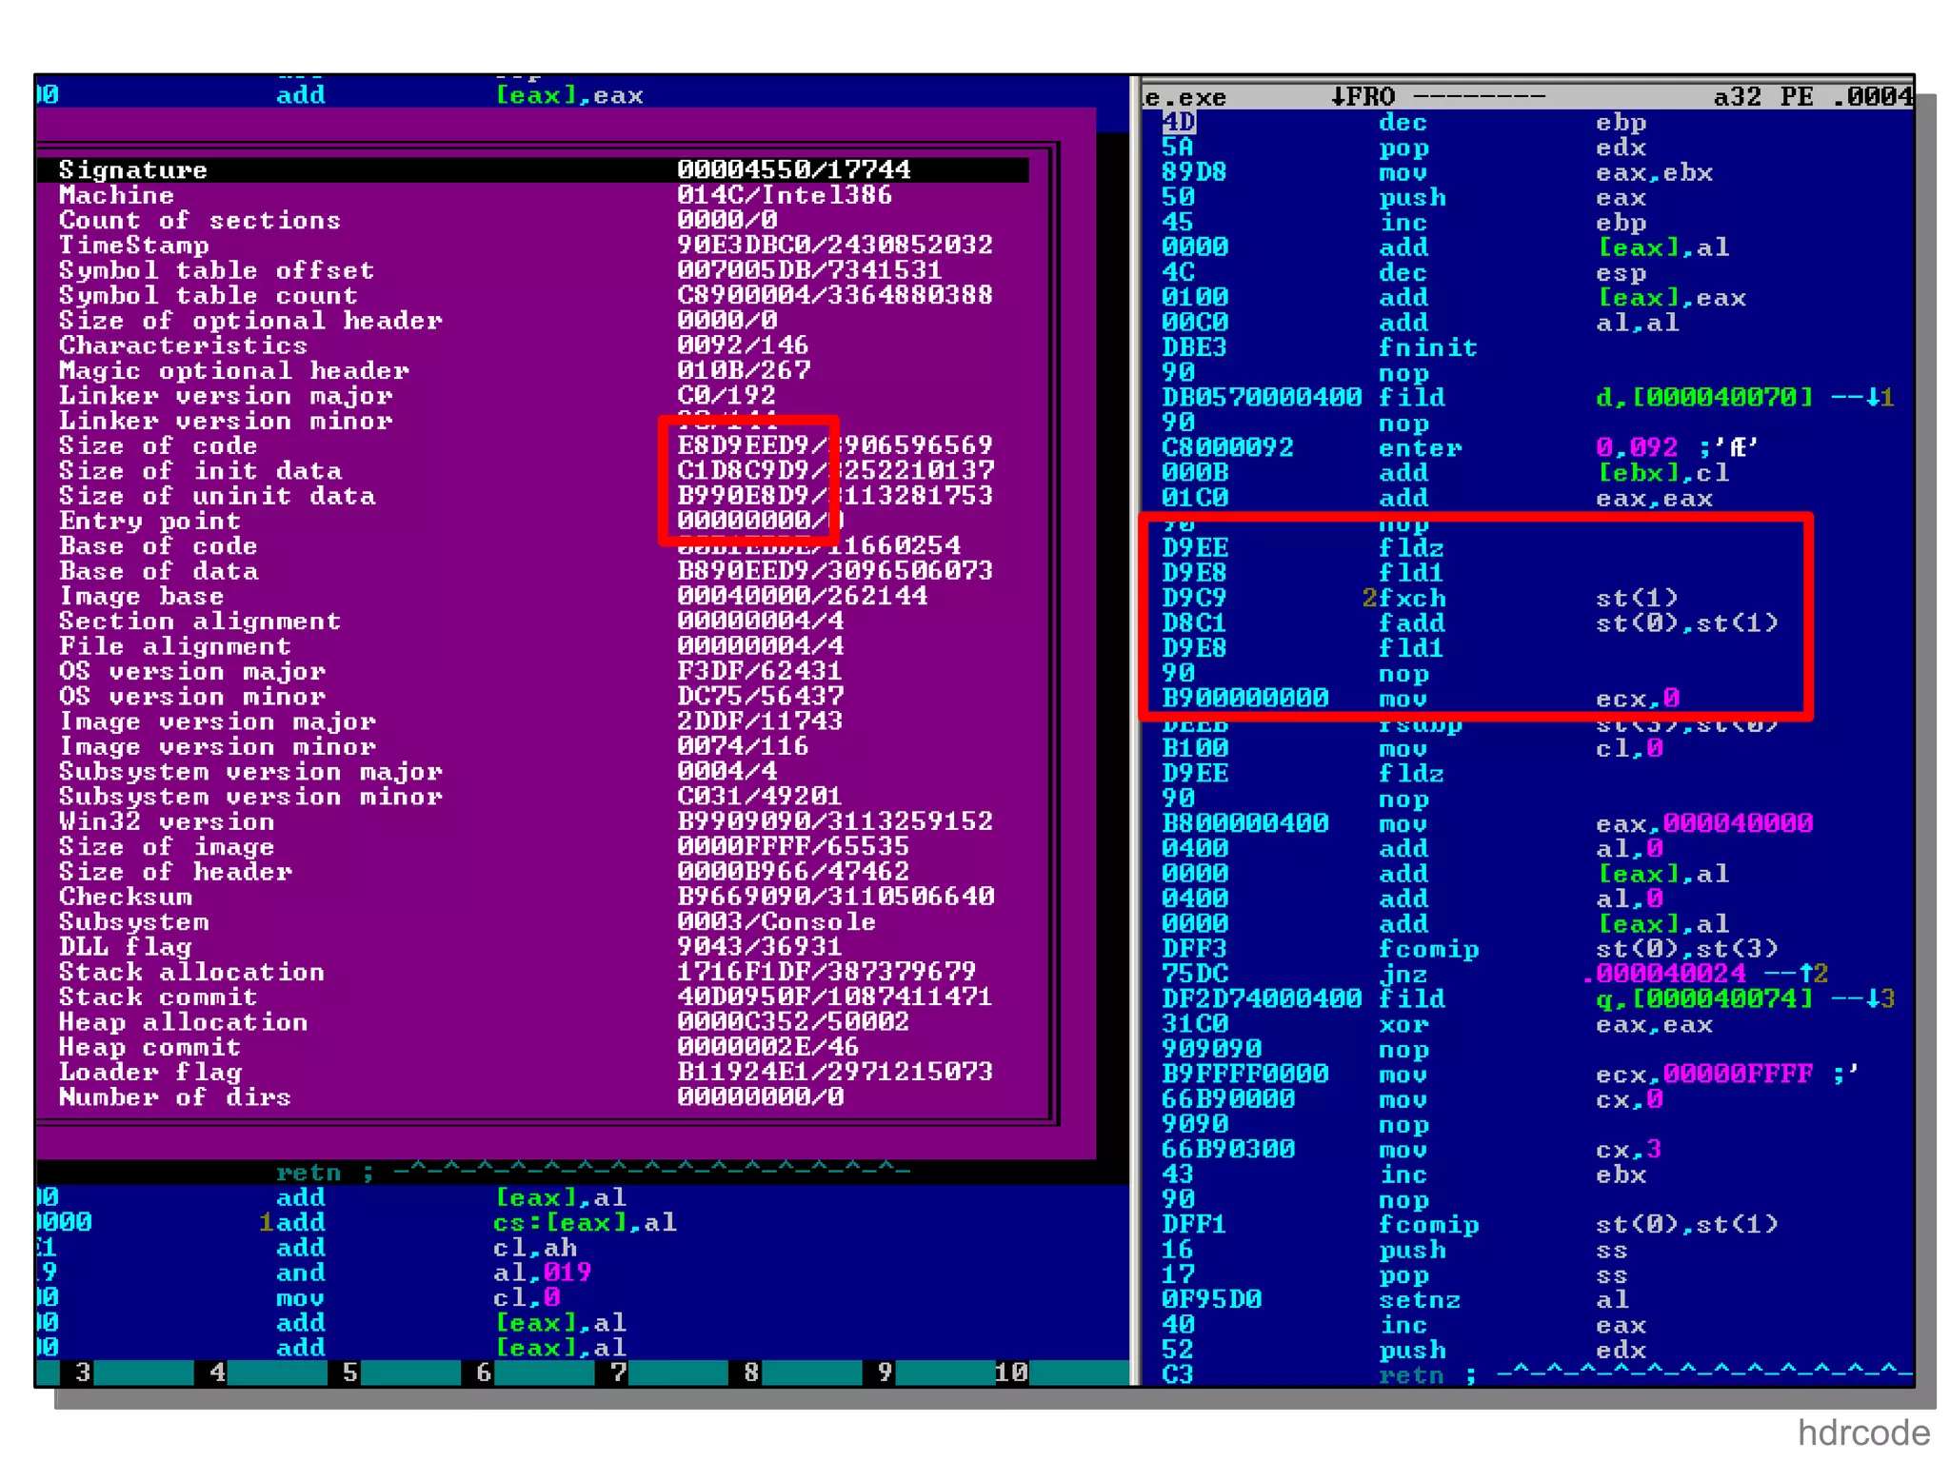Select Linker version major row

pos(533,395)
